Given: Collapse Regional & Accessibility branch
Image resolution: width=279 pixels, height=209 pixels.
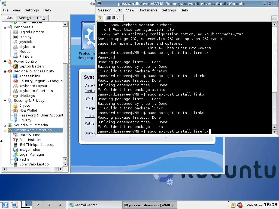Looking at the screenshot, I should click(x=5, y=71).
